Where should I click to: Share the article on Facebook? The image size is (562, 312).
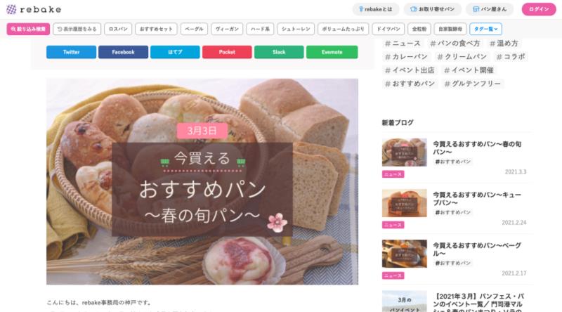pyautogui.click(x=124, y=52)
